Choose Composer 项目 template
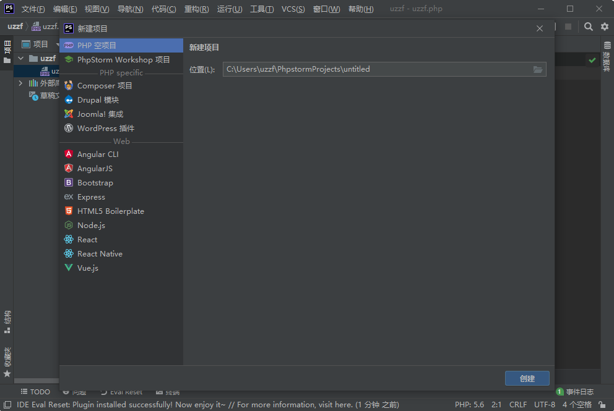Screen dimensions: 614x411 tap(121, 86)
